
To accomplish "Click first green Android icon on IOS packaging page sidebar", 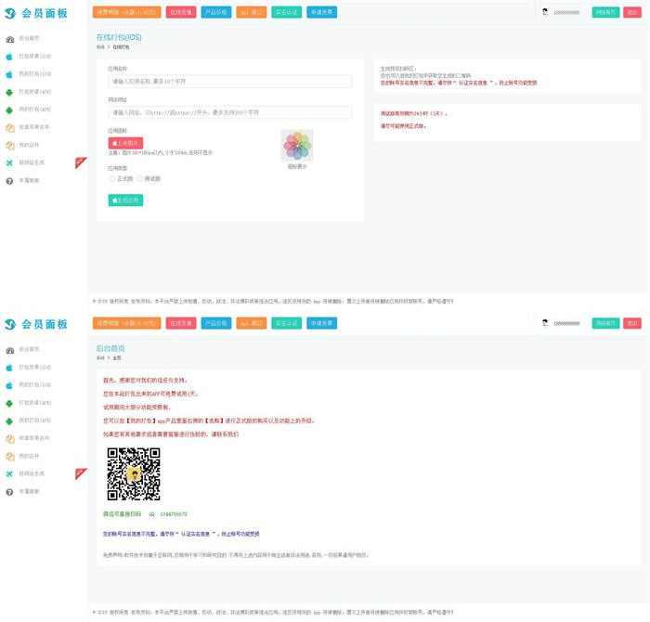I will click(x=9, y=93).
